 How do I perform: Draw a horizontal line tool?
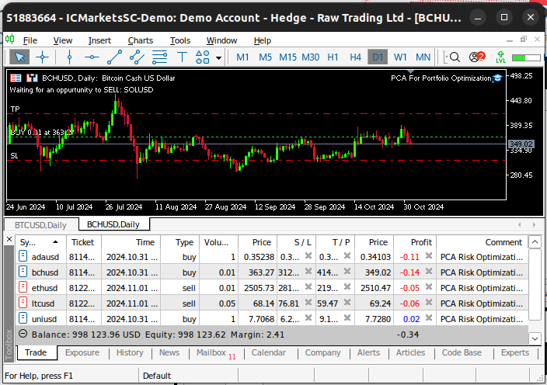[92, 57]
